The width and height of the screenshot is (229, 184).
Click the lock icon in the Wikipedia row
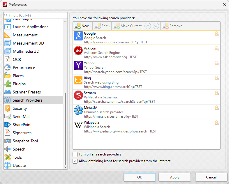pyautogui.click(x=217, y=123)
